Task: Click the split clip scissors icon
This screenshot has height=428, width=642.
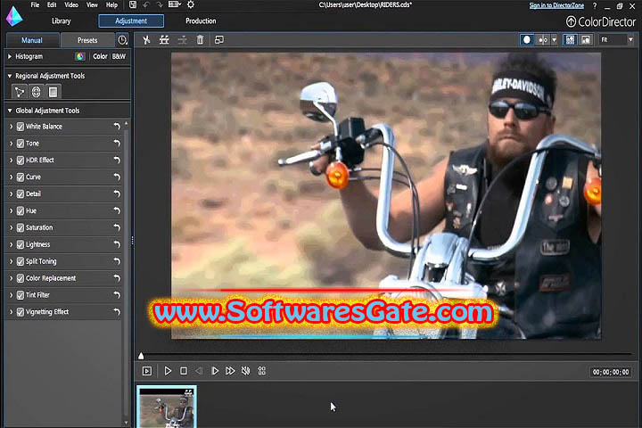Action: [x=146, y=40]
